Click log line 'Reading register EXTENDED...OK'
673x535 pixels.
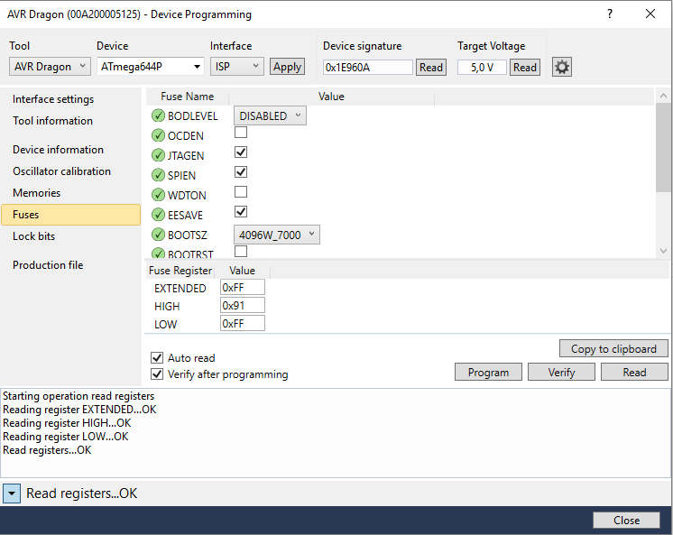(x=79, y=410)
